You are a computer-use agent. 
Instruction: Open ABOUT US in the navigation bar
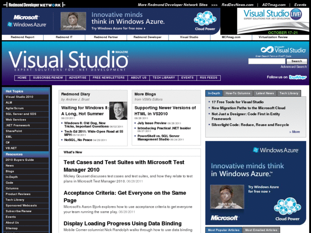[x=139, y=78]
